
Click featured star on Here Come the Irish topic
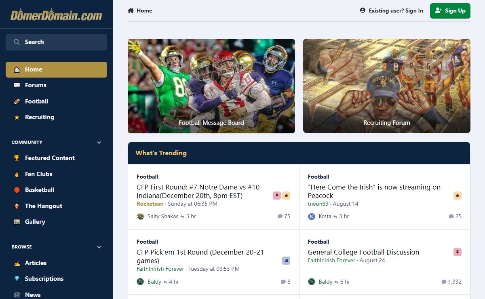pos(458,196)
